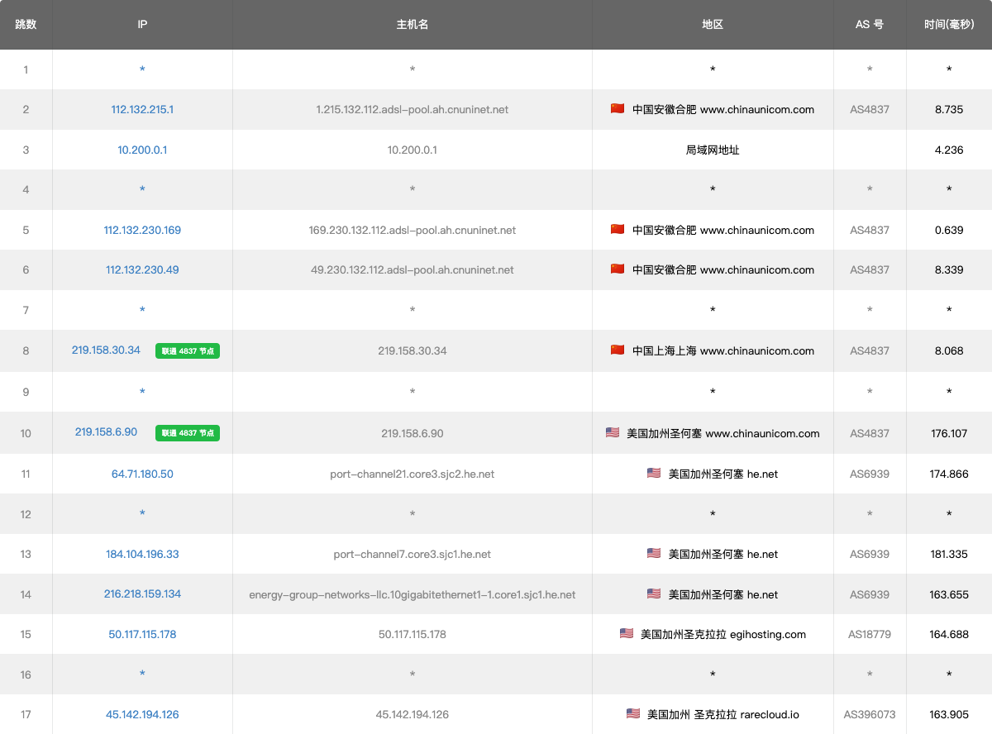Screen dimensions: 992x734
Task: Click the 时间(毫秒) column header
Action: 949,25
